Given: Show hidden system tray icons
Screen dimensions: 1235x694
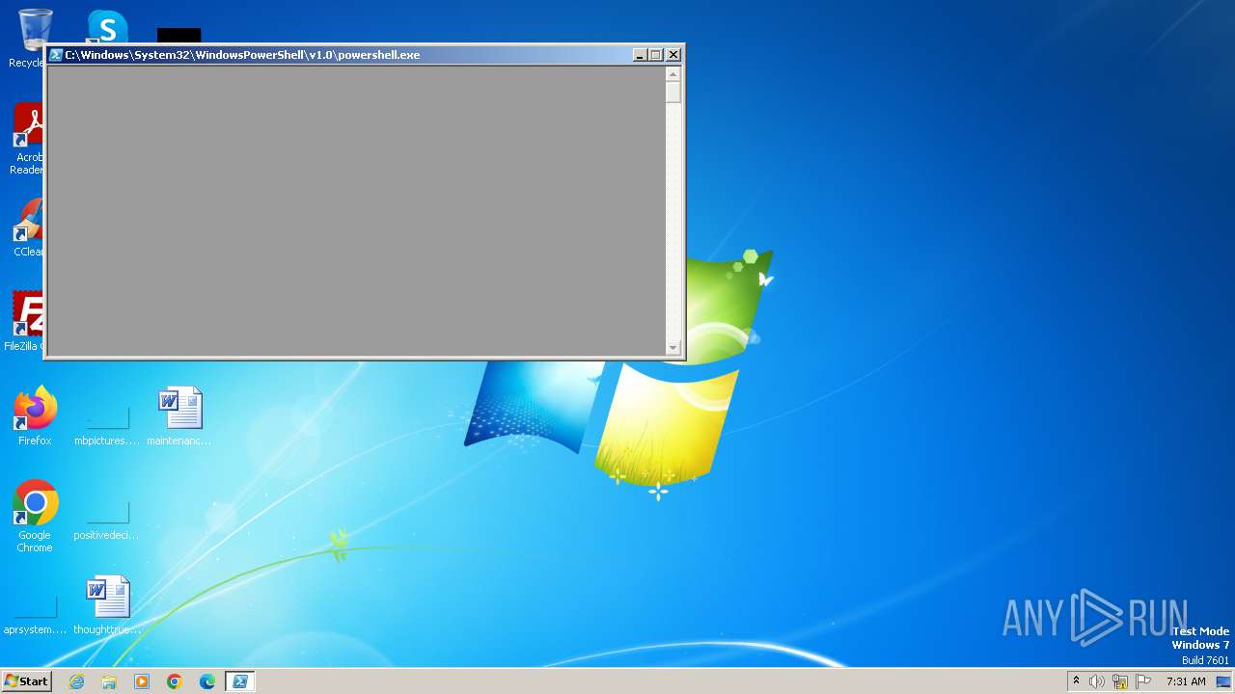Looking at the screenshot, I should click(1077, 681).
